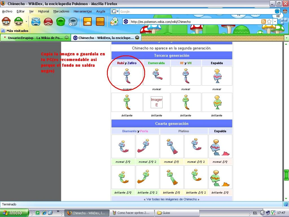
Task: Switch to Usuario:Drupixp tab
Action: 35,38
